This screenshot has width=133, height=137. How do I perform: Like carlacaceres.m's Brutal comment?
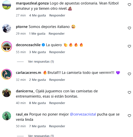point(129,74)
